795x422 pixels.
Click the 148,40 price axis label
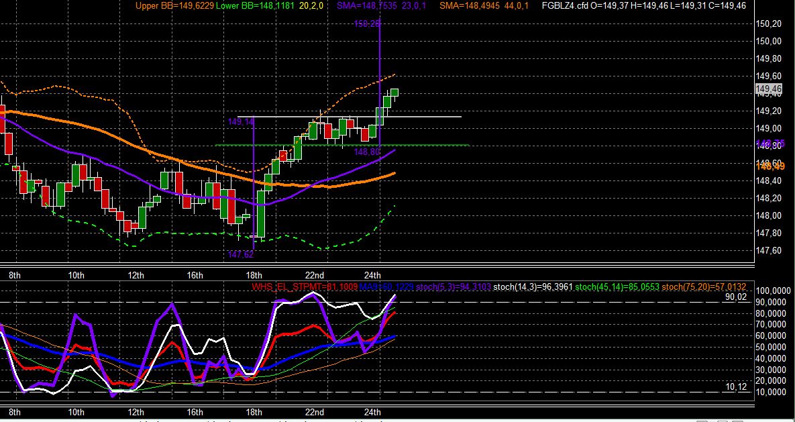tap(767, 181)
